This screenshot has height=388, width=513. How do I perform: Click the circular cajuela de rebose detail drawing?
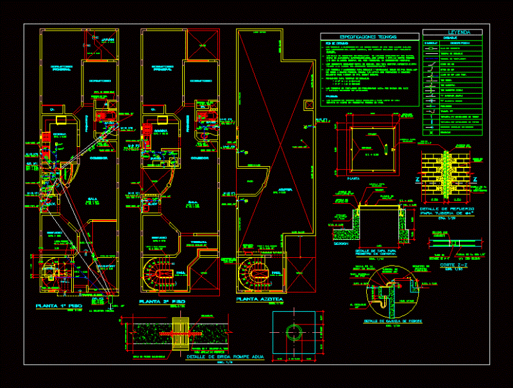click(392, 292)
